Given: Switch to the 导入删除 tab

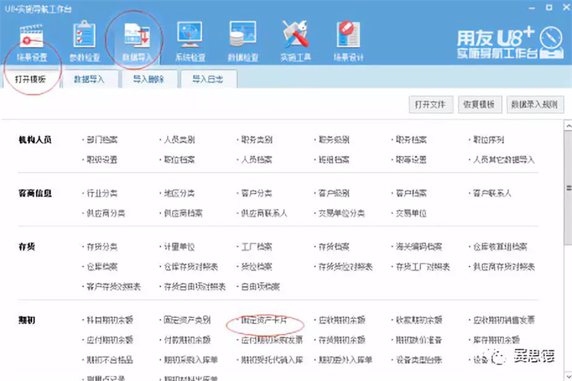Looking at the screenshot, I should [150, 79].
